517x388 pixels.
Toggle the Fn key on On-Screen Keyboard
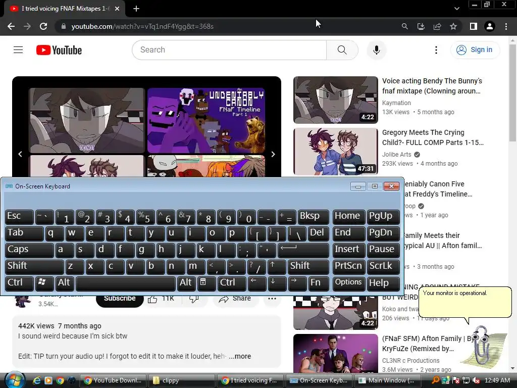tap(319, 283)
